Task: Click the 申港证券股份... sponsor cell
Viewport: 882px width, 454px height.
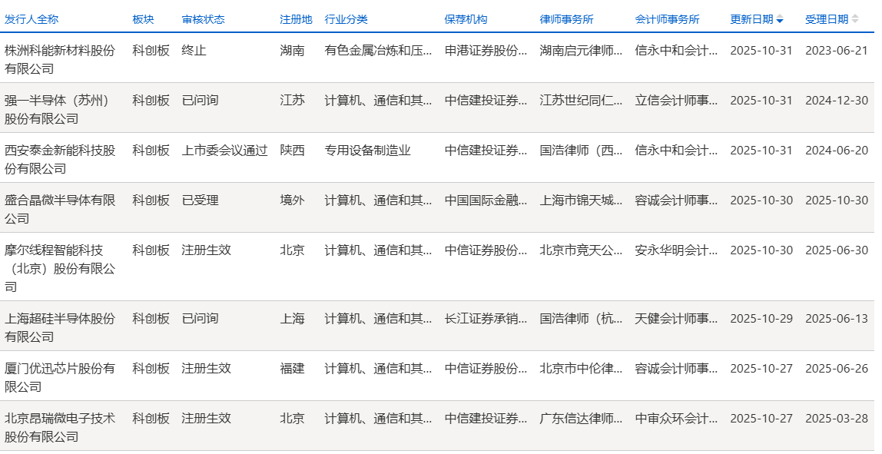Action: click(x=486, y=51)
